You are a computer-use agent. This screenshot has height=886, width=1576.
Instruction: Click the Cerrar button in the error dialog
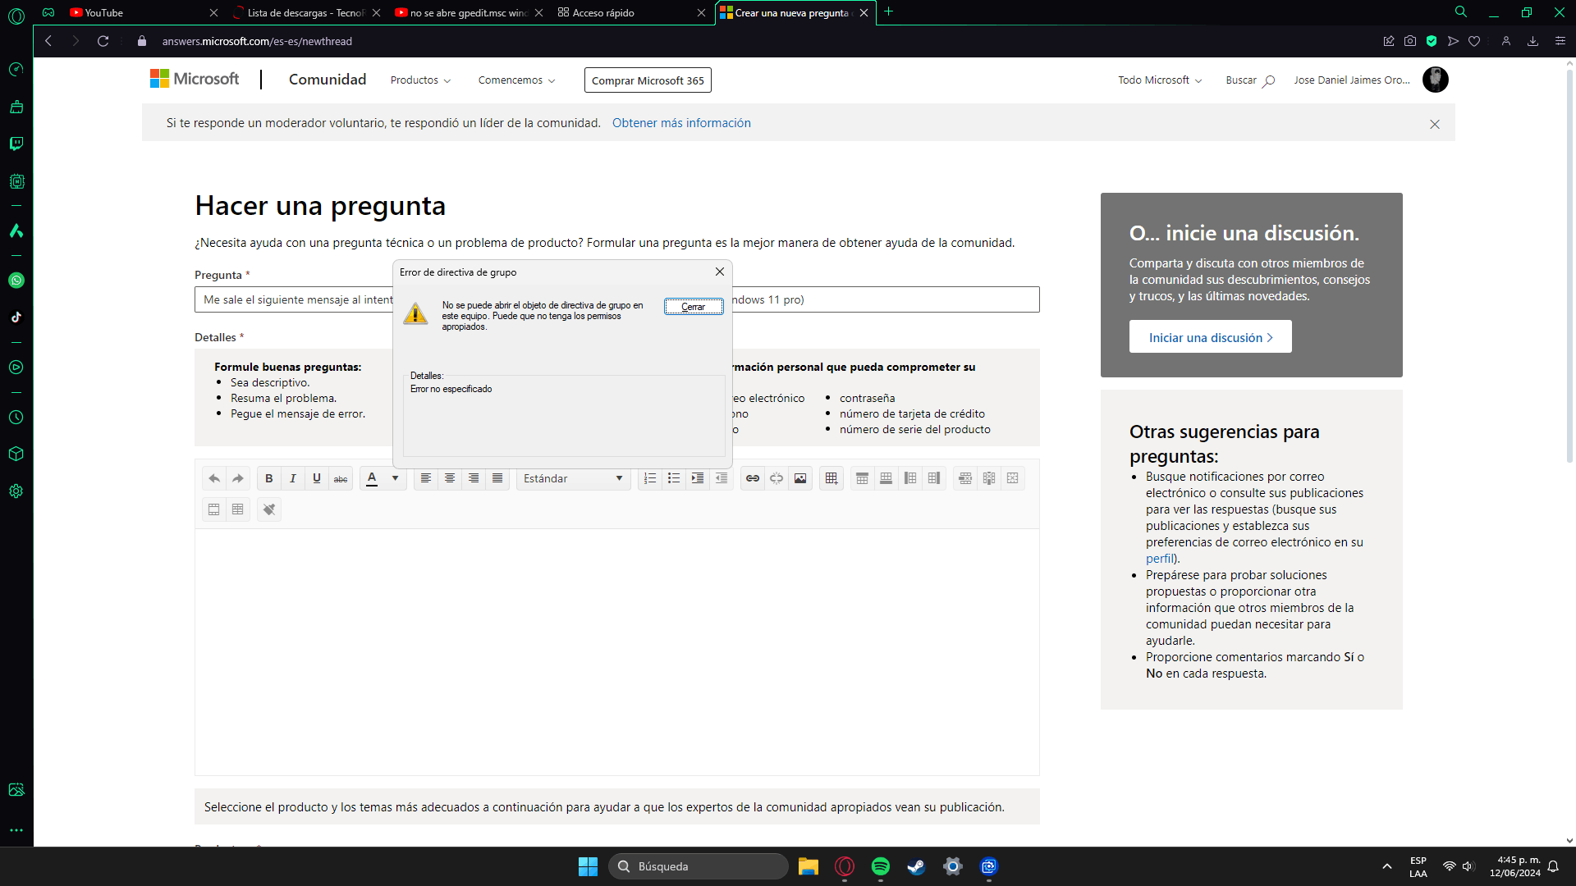(x=693, y=307)
